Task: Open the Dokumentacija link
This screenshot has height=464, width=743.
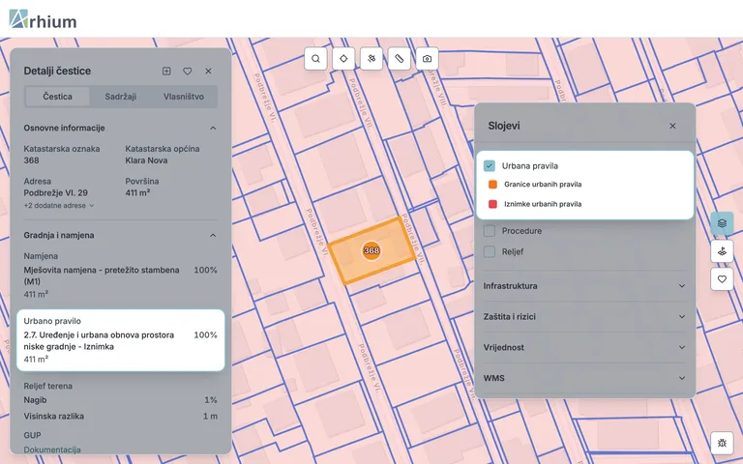Action: pos(52,449)
